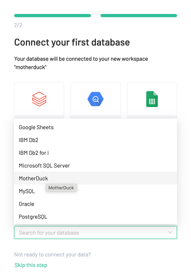Click the Databricks red stacked-layers icon

(39, 99)
